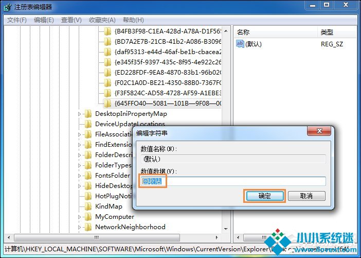The width and height of the screenshot is (361, 258).
Task: Click the KindMap folder icon
Action: click(88, 207)
